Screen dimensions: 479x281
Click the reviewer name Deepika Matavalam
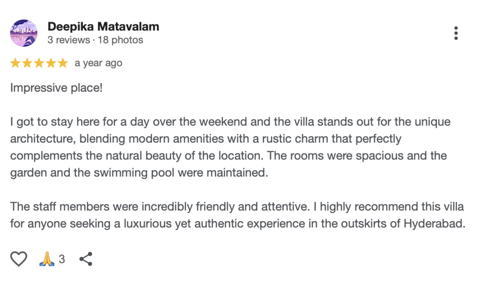pos(103,27)
